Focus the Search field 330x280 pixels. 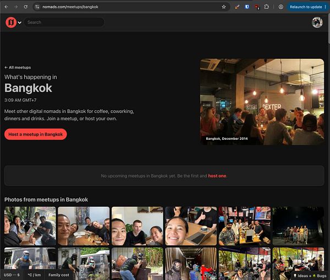(64, 23)
